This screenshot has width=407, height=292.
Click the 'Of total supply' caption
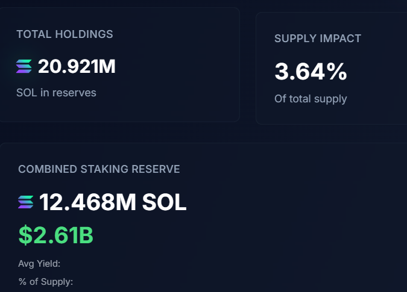click(311, 99)
